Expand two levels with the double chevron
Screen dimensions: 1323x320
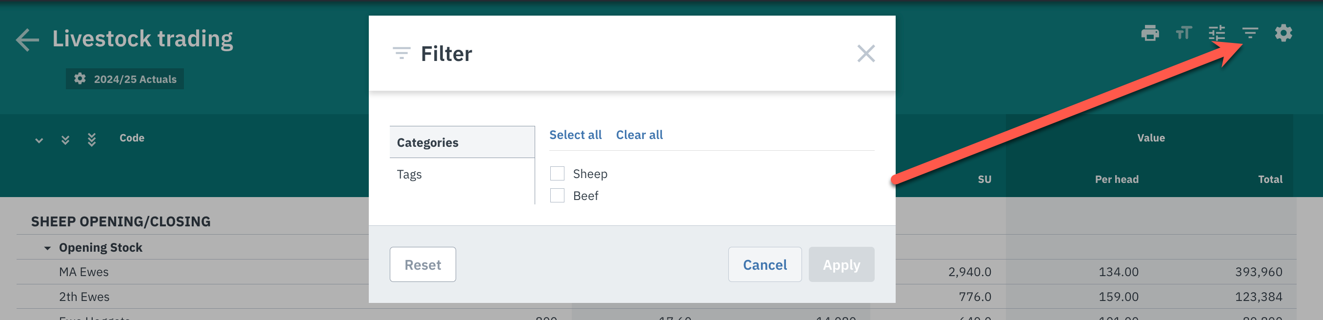(65, 140)
